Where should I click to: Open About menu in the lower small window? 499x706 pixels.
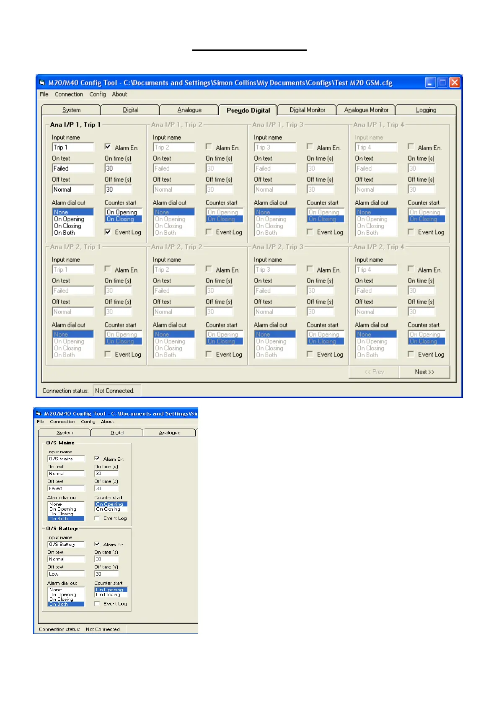[108, 422]
